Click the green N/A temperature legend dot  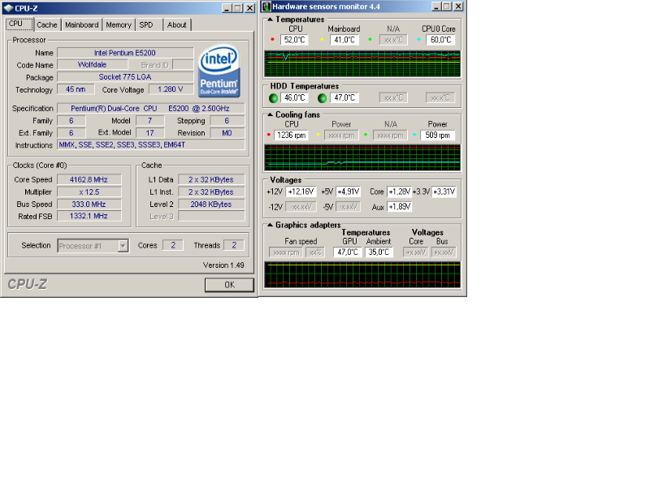coord(370,40)
